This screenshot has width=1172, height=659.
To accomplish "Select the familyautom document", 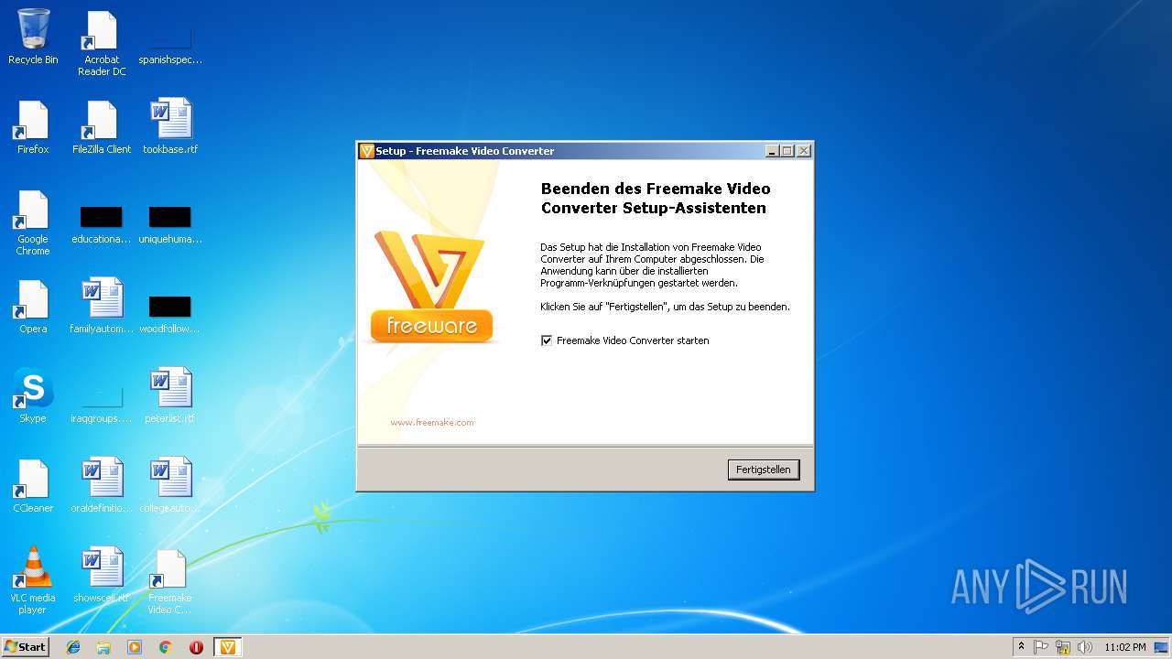I will (x=102, y=307).
